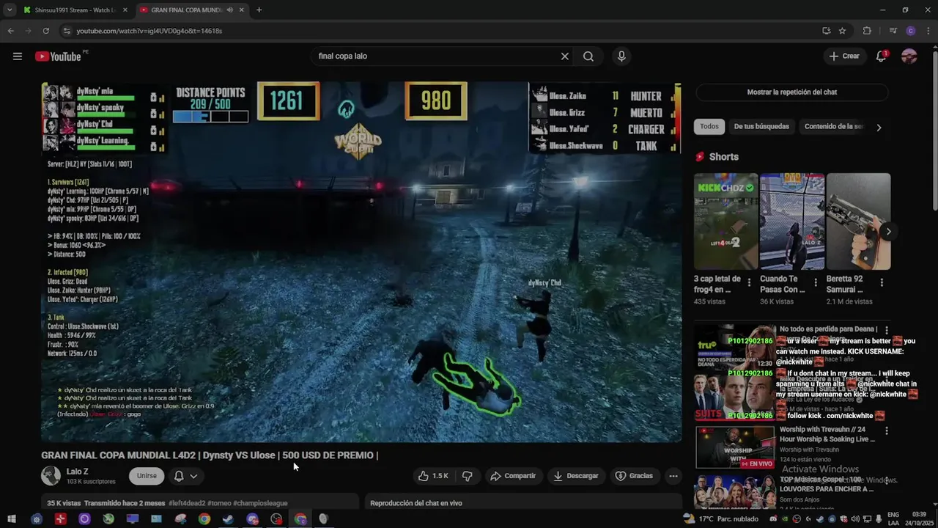Open the 'Cuando Te Pasas Con' short
938x528 pixels.
tap(792, 221)
